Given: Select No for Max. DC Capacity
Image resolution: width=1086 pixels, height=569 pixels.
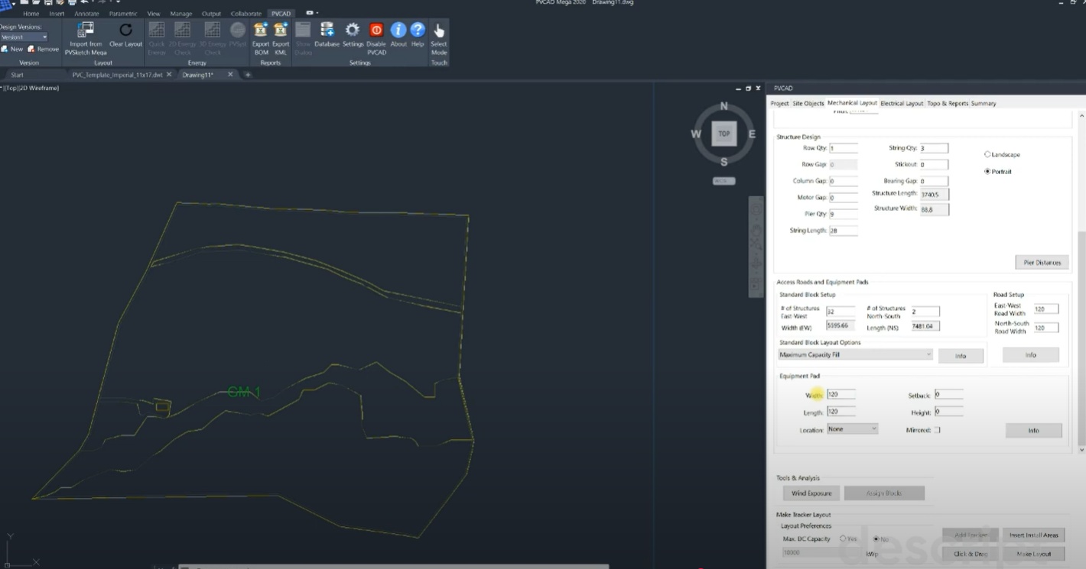Looking at the screenshot, I should (876, 538).
